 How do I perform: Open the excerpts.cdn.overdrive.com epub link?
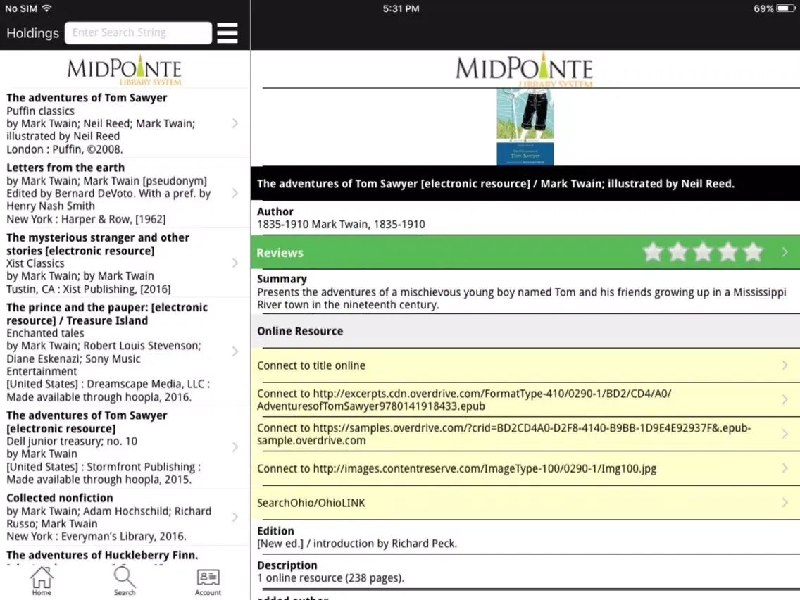[x=525, y=399]
